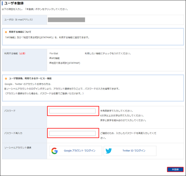Screen dimensions: 186x176
Task: Focus the パスワード再入力 input field
Action: point(72,133)
